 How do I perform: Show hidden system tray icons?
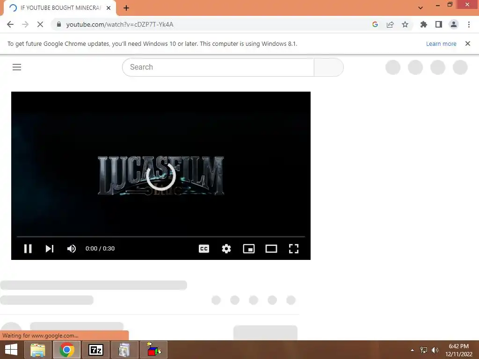(413, 350)
